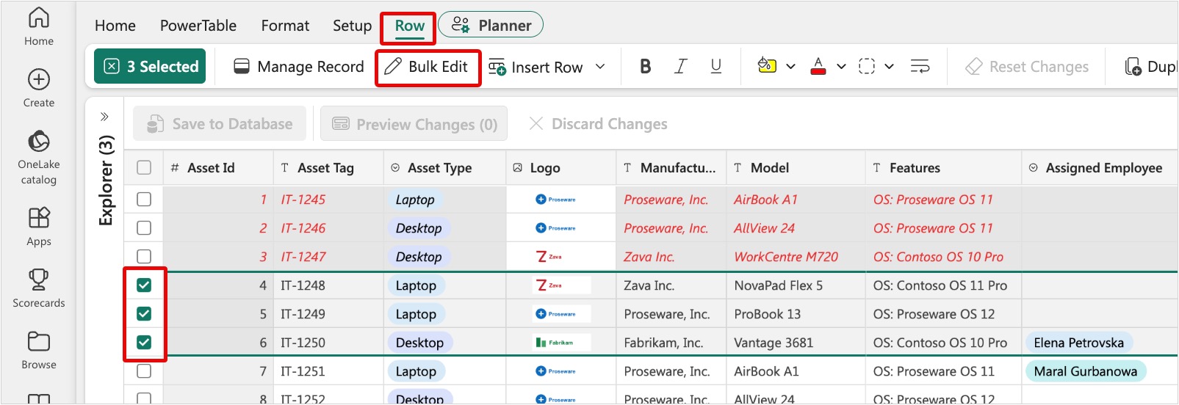Viewport: 1179px width, 405px height.
Task: Open Asset Type Desktop dropdown for IT-1250
Action: tap(419, 343)
